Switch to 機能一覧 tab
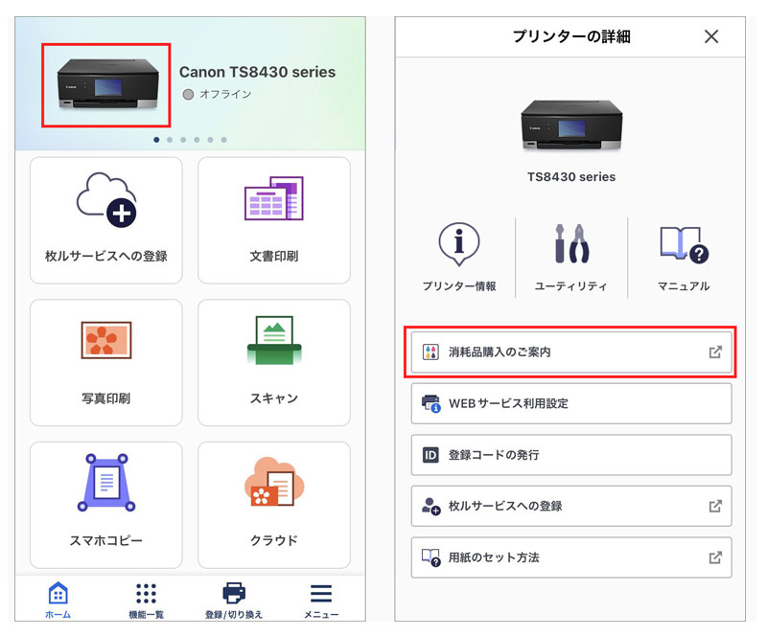 point(146,600)
